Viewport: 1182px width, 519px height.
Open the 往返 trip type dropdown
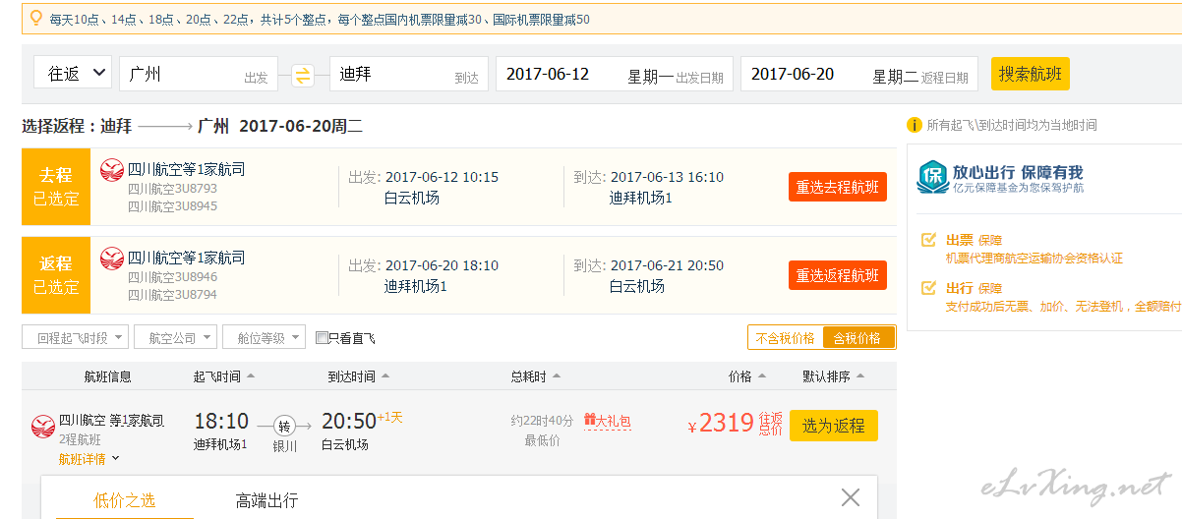pyautogui.click(x=73, y=74)
